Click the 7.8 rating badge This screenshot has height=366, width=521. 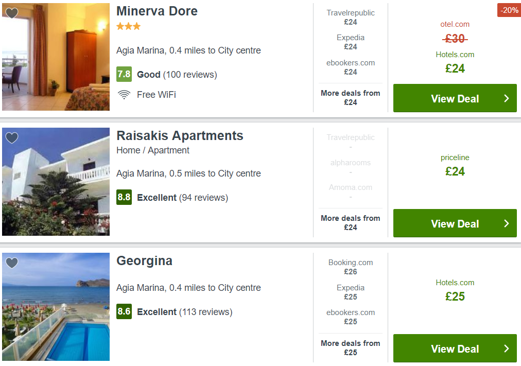pyautogui.click(x=124, y=74)
